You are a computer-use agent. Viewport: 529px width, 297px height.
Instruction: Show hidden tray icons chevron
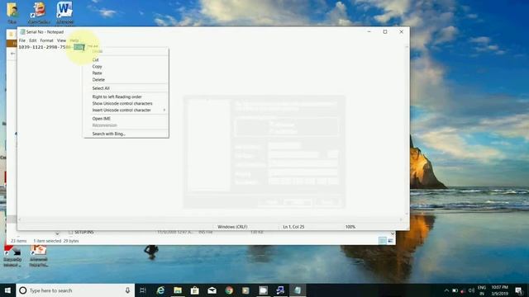click(x=446, y=290)
